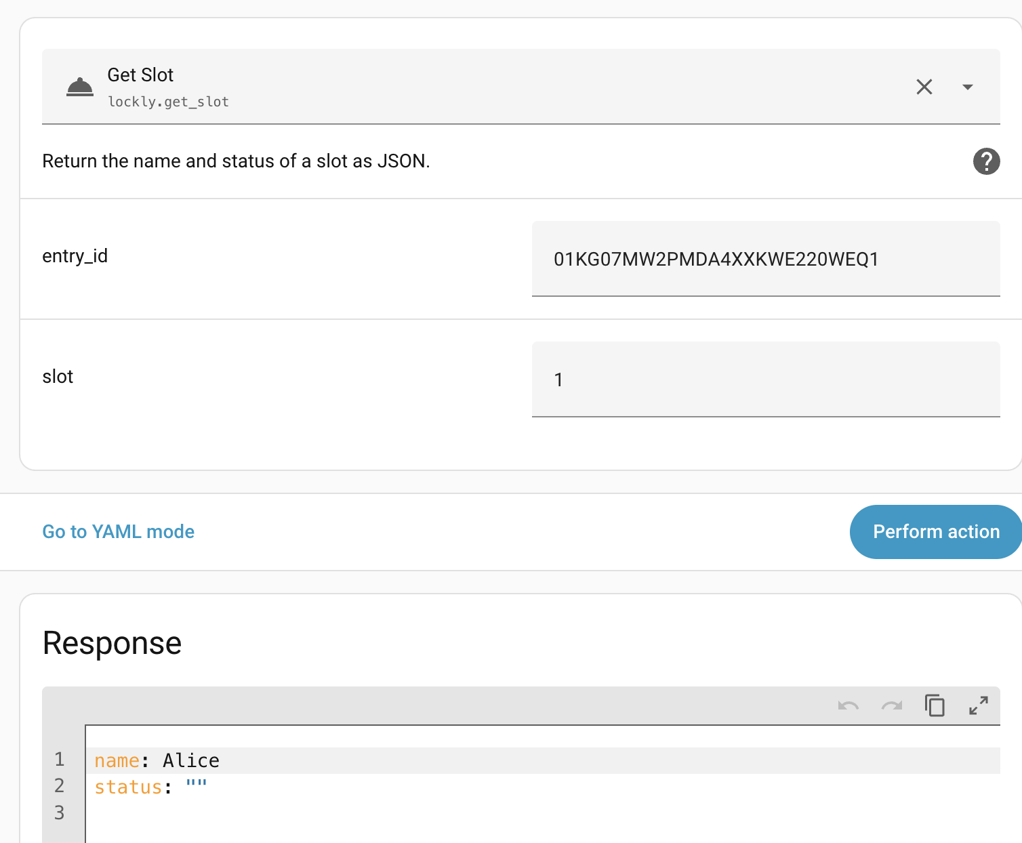The image size is (1022, 843).
Task: Click line number 3 in response gutter
Action: tap(60, 813)
